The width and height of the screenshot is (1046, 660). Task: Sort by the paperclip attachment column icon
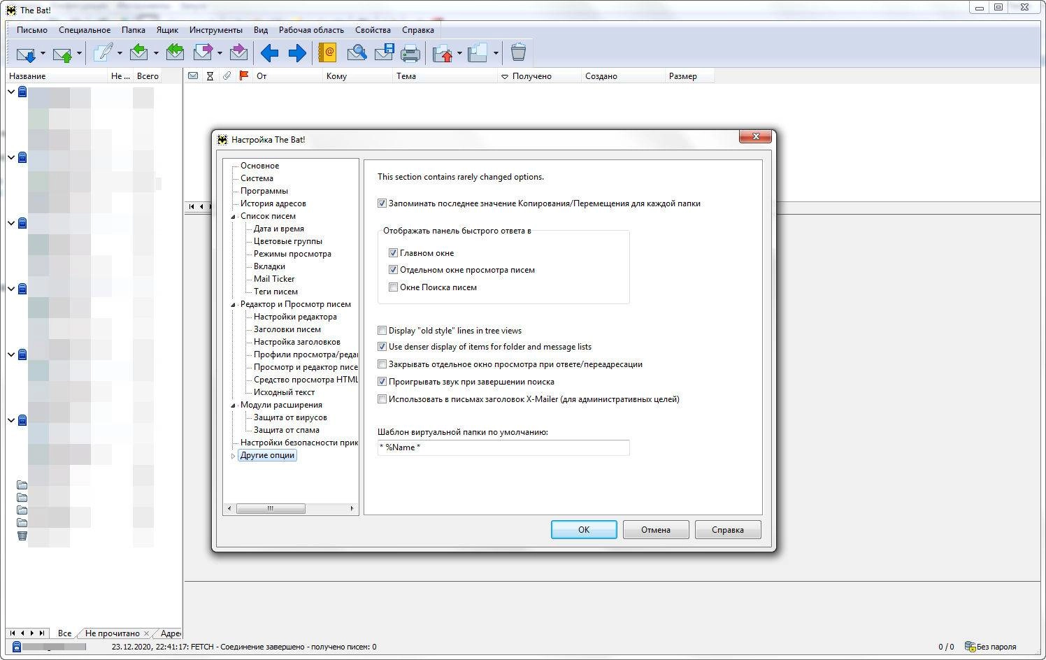click(x=227, y=76)
